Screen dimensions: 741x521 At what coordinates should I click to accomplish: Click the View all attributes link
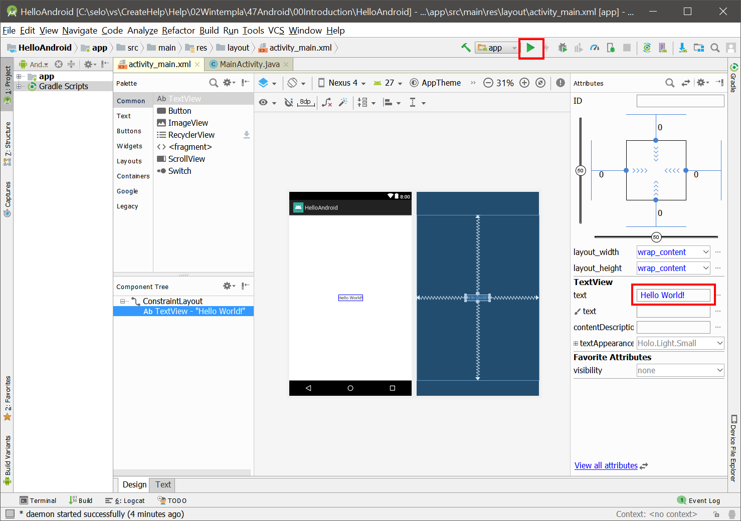[x=606, y=465]
